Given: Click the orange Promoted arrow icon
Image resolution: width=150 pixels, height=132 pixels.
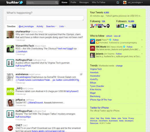Looking at the screenshot, I should 97,43.
